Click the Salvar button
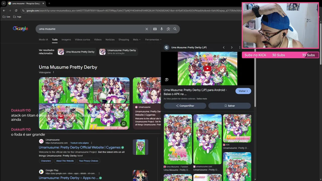322x181 pixels. (229, 106)
